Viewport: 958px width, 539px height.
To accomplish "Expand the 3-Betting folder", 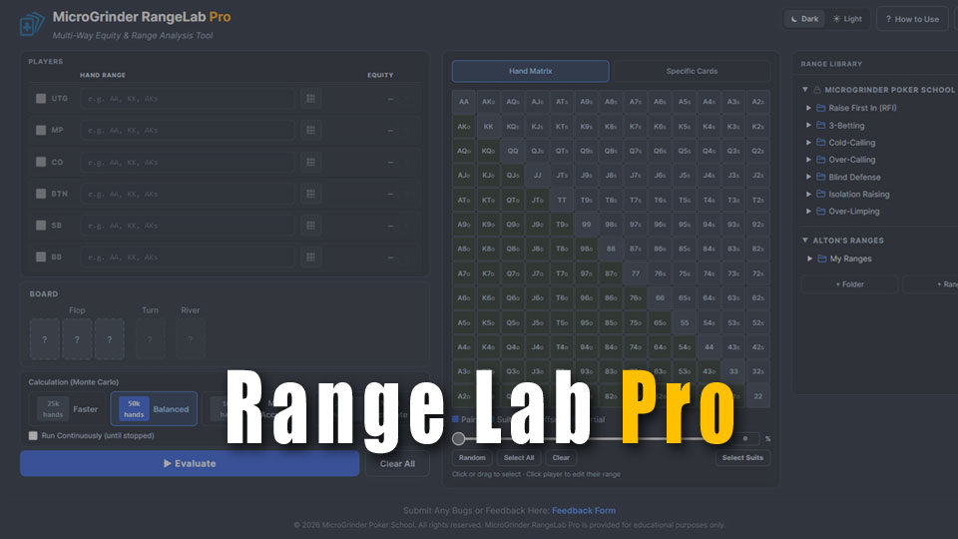I will click(809, 126).
